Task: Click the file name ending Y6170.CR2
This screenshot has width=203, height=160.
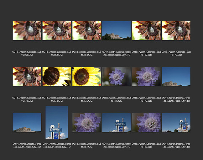Action: [176, 53]
